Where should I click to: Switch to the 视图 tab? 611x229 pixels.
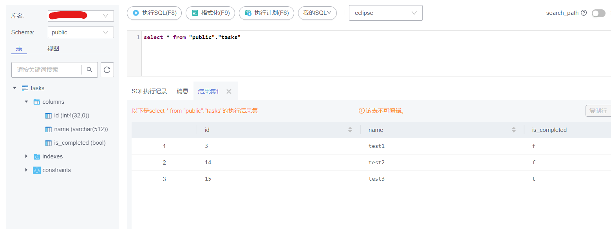pyautogui.click(x=53, y=49)
